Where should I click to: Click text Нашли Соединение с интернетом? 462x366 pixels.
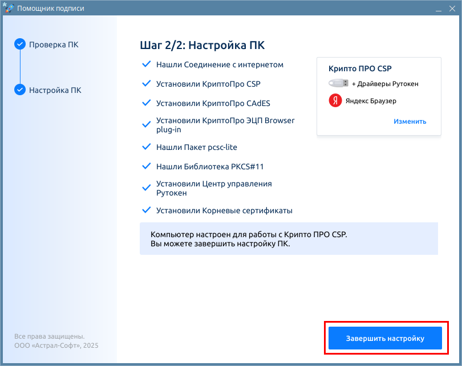click(220, 64)
